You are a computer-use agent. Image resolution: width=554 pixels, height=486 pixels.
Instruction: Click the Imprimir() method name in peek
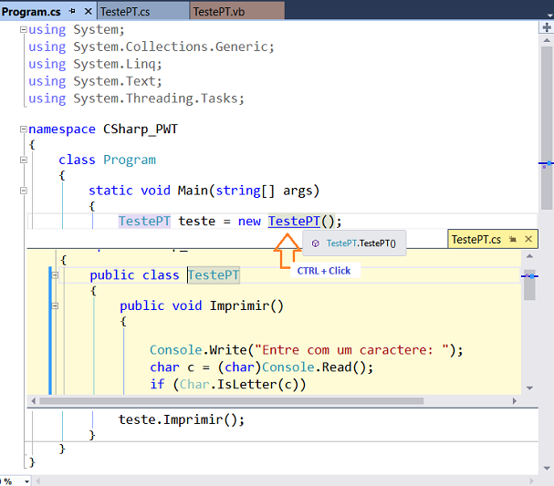[x=246, y=305]
